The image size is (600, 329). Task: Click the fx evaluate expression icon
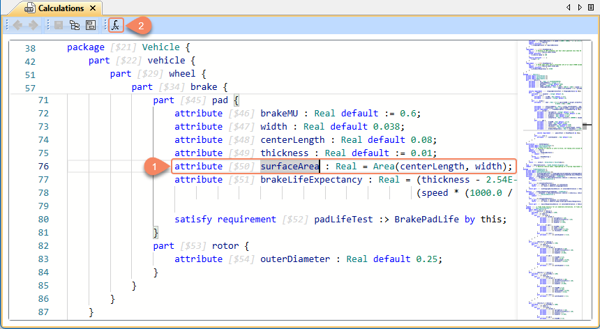coord(116,26)
